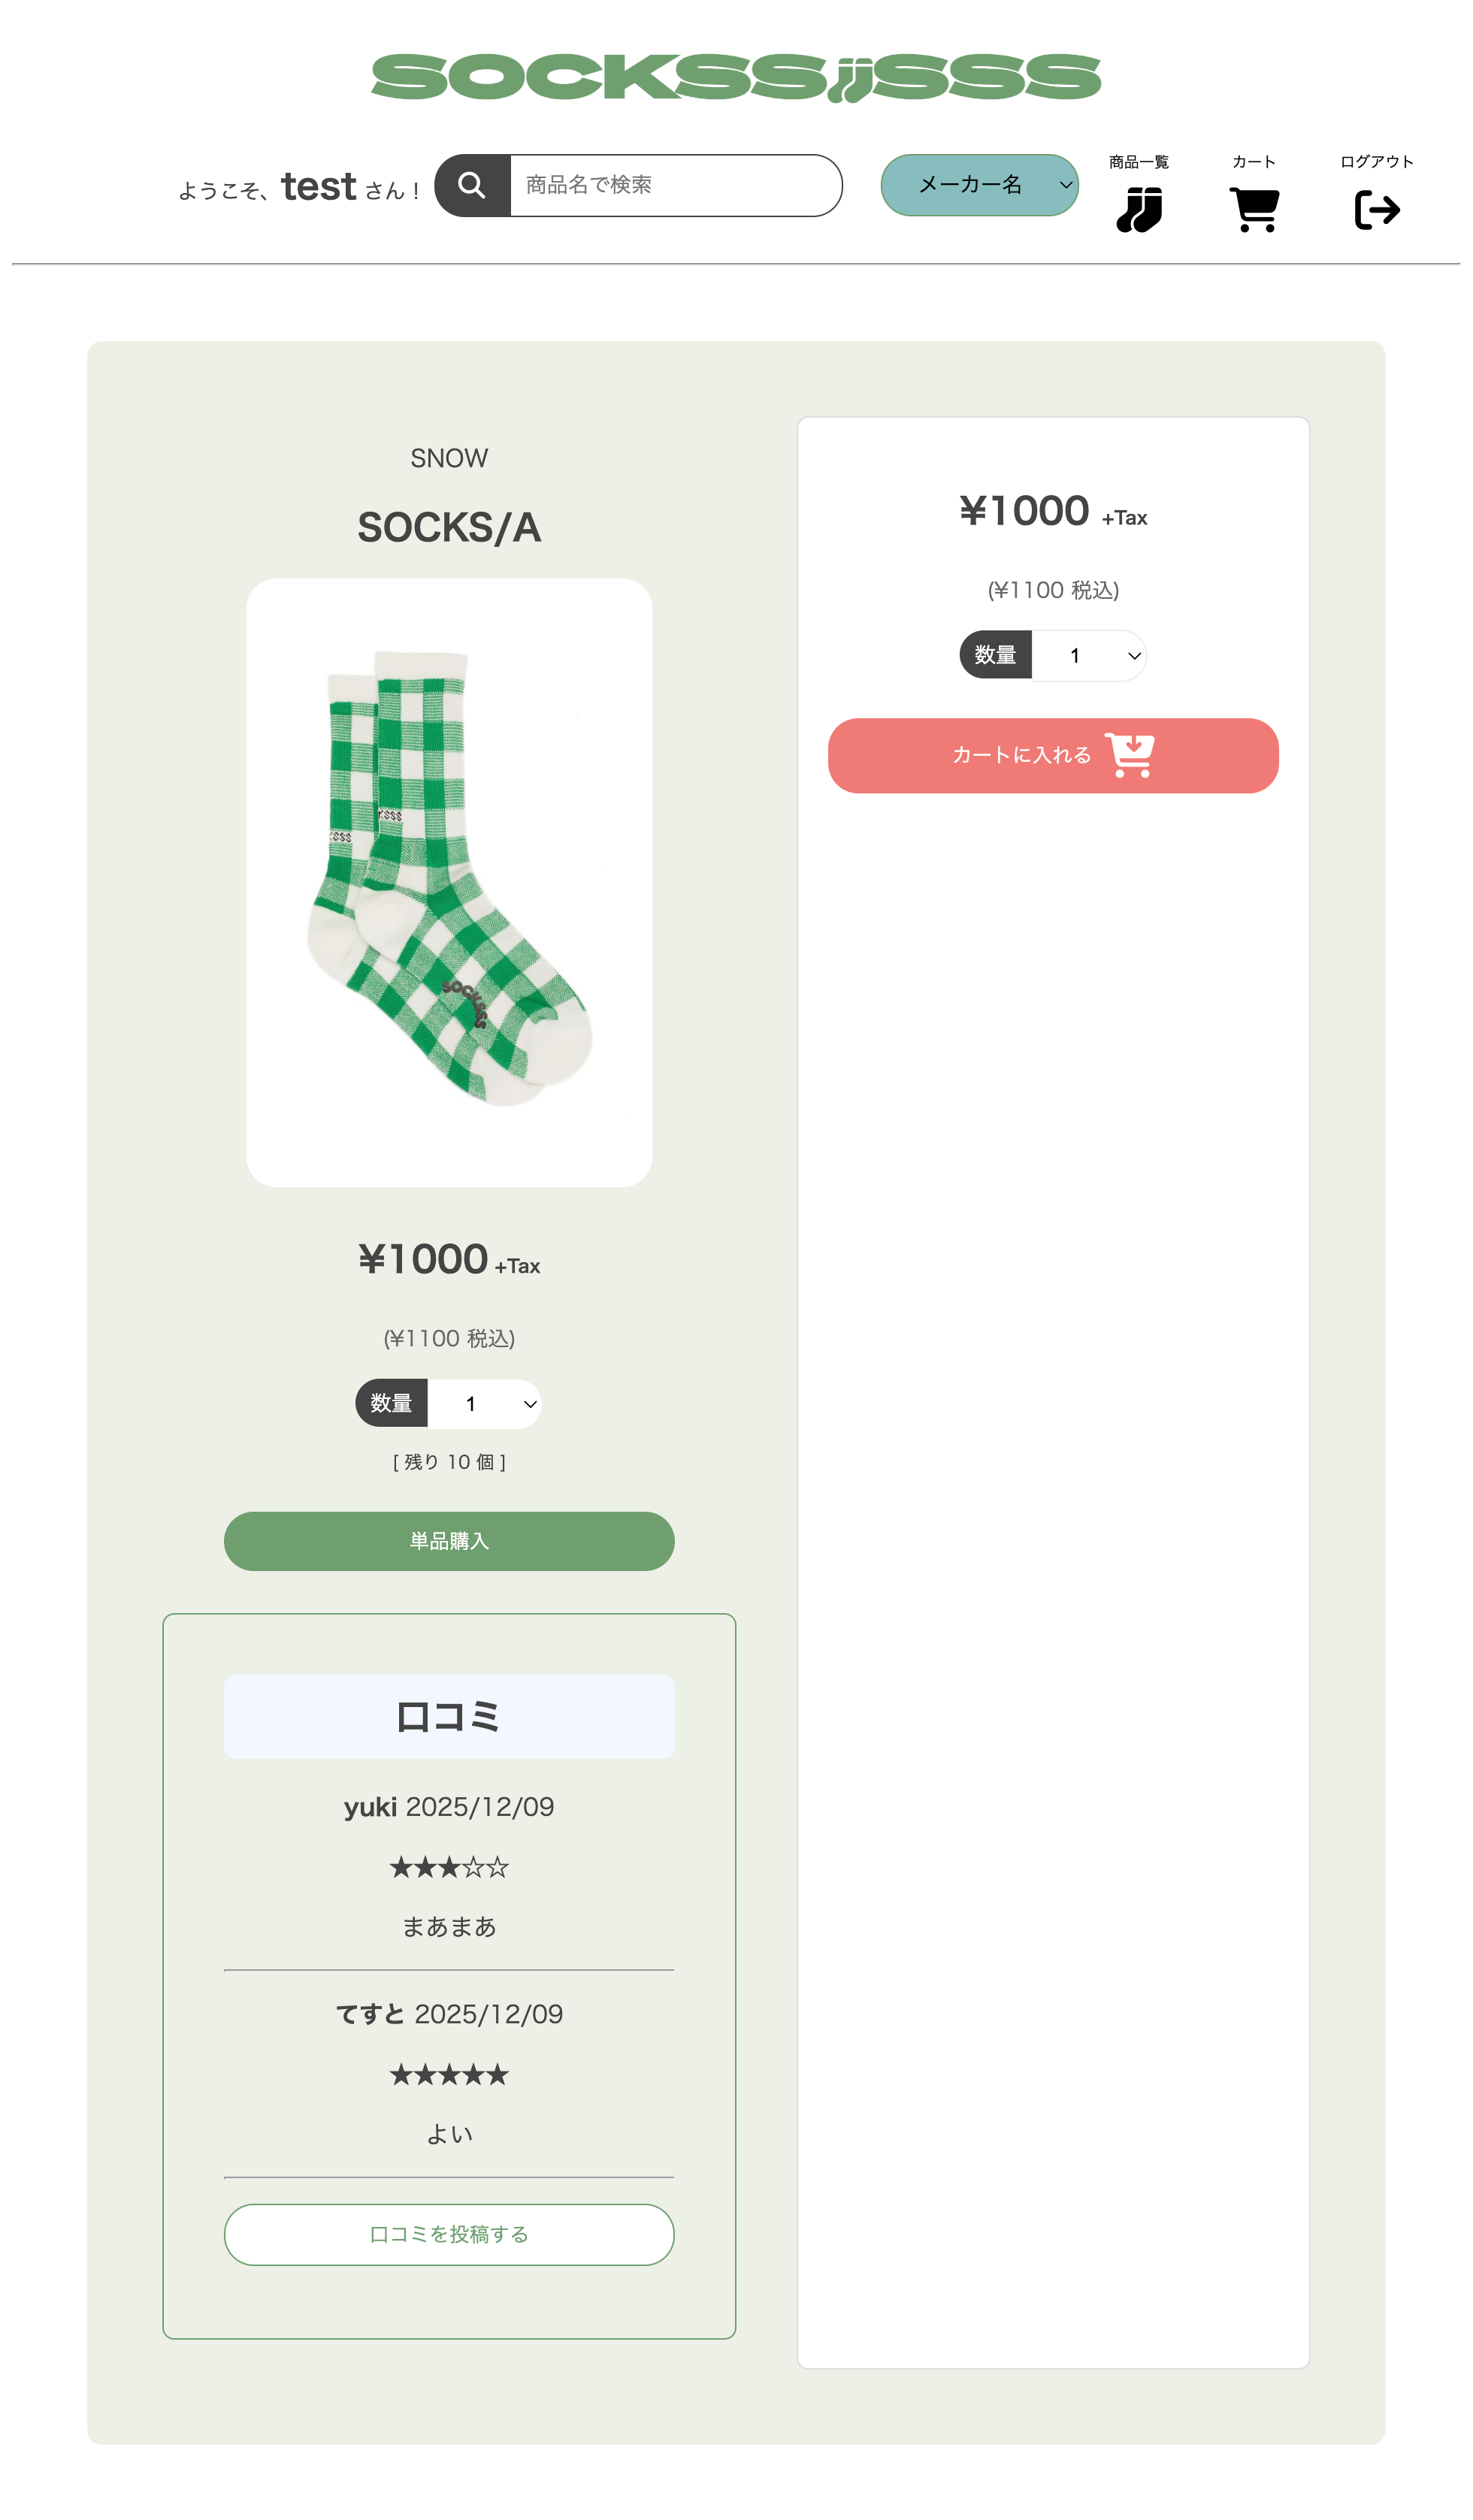Viewport: 1473px width, 2520px height.
Task: Click the SOCKSSSSS logo at top
Action: tap(736, 78)
